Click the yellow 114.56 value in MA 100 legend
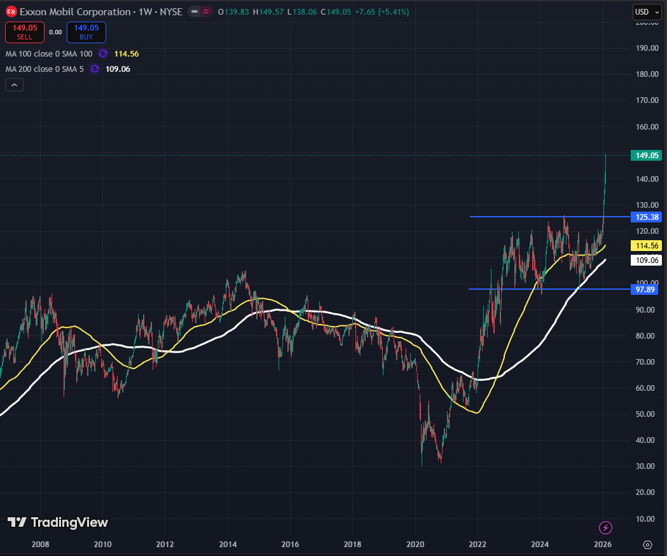Image resolution: width=667 pixels, height=556 pixels. coord(127,53)
